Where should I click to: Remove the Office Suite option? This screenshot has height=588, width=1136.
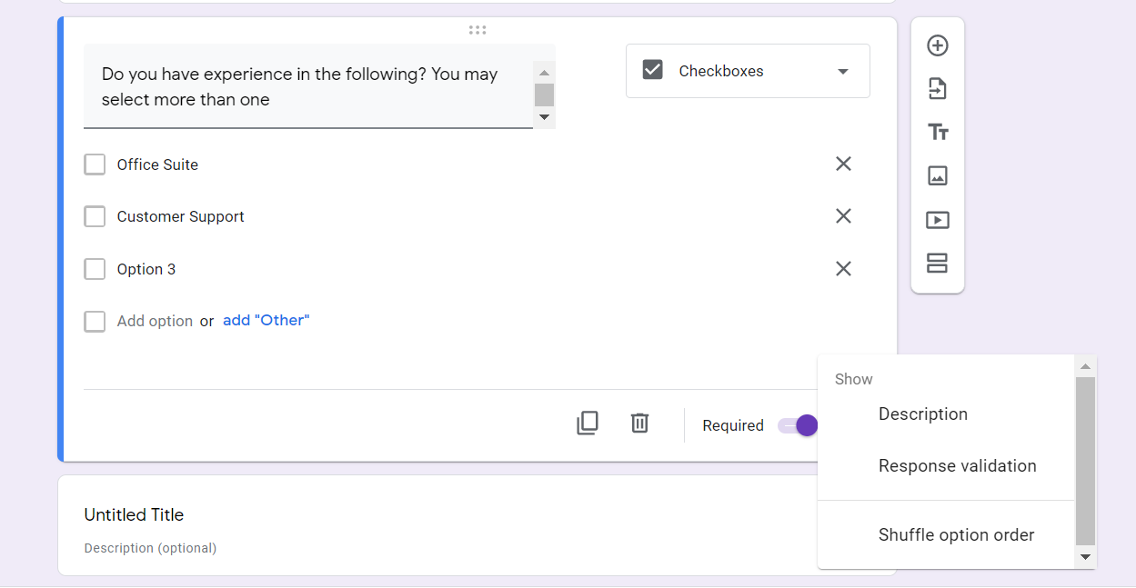[x=844, y=164]
